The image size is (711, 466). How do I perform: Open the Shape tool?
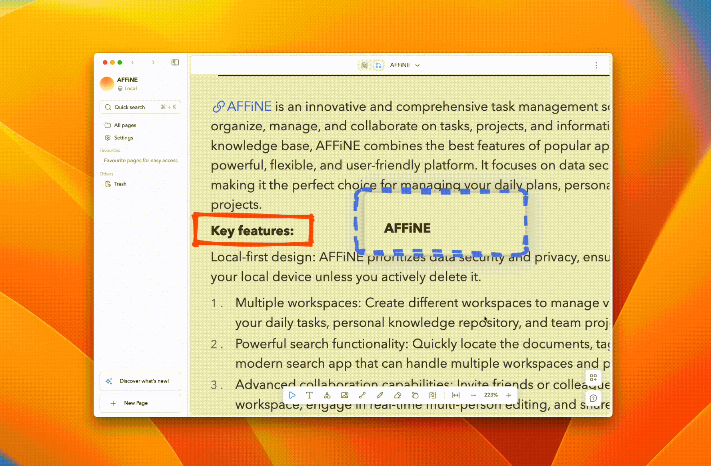pos(327,395)
